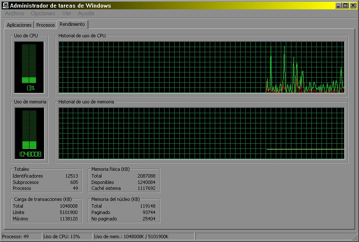Close the Administrador de tareas window

353,6
